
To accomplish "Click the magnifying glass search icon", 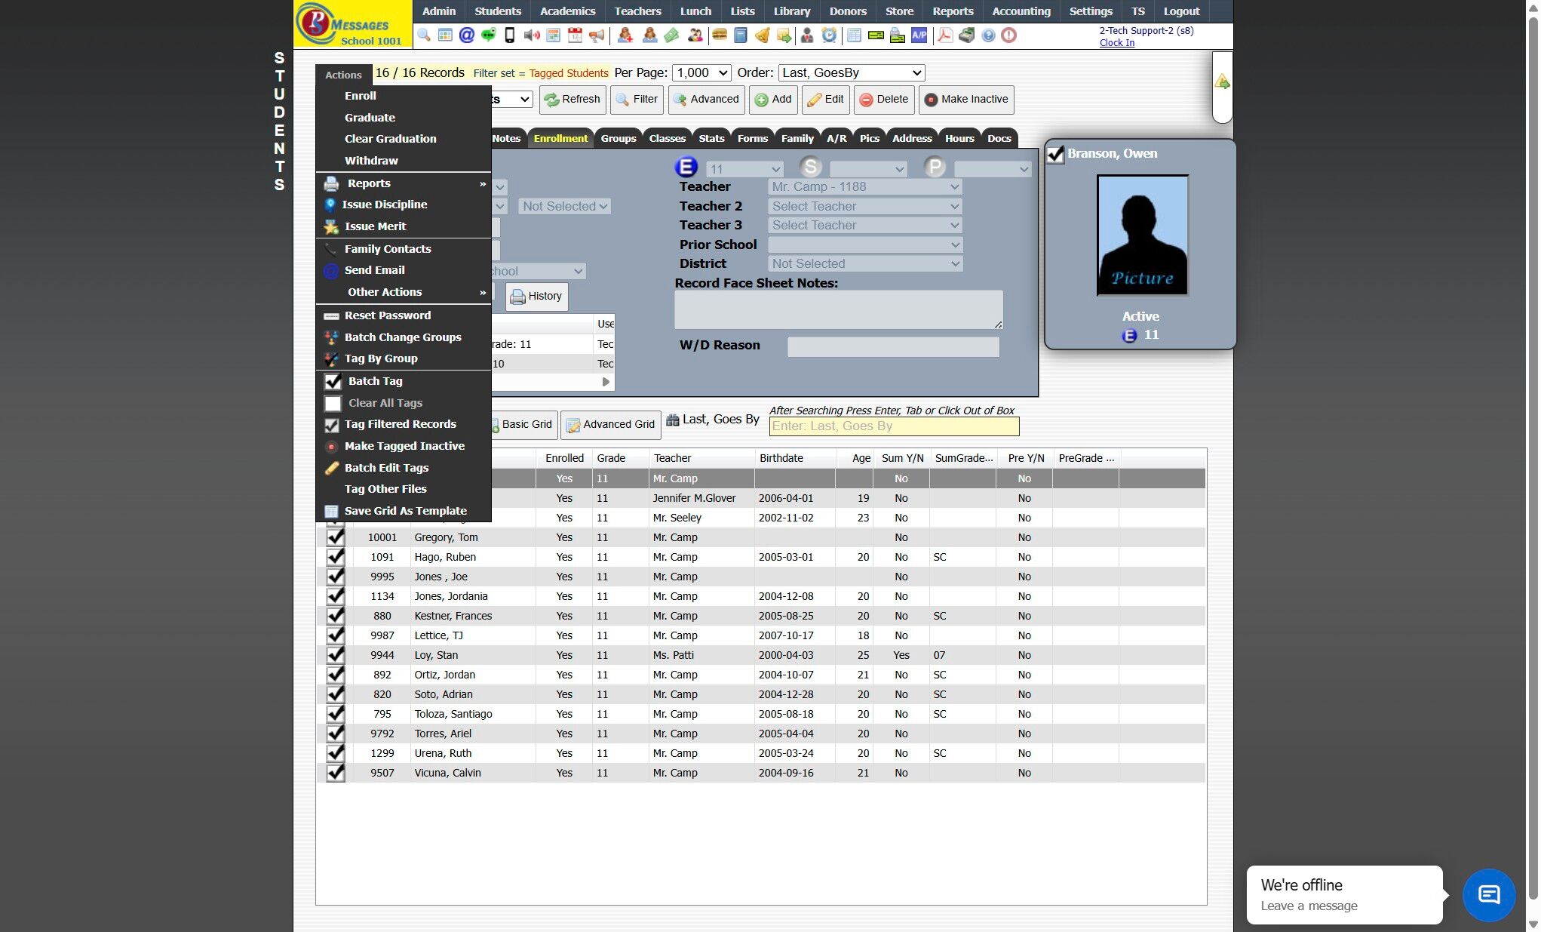I will [424, 35].
